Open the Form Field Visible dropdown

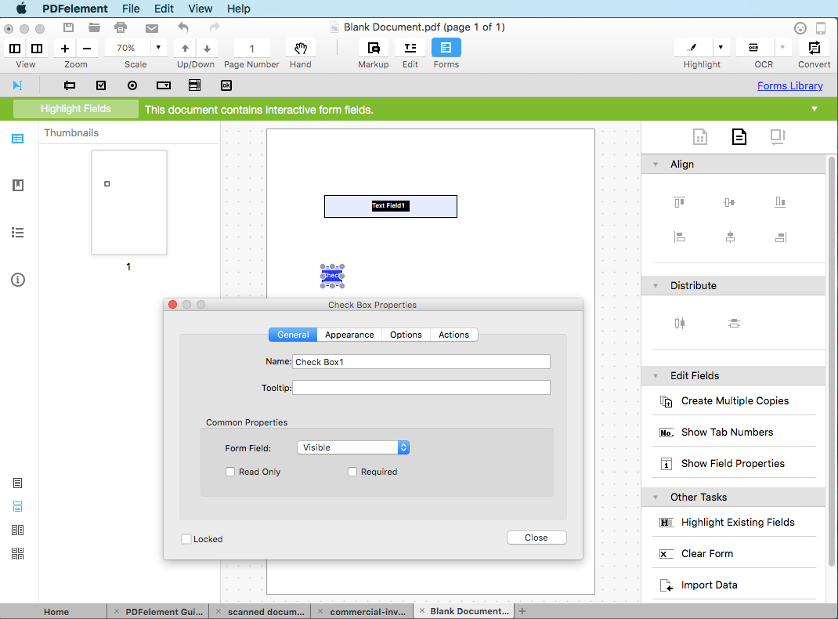353,447
